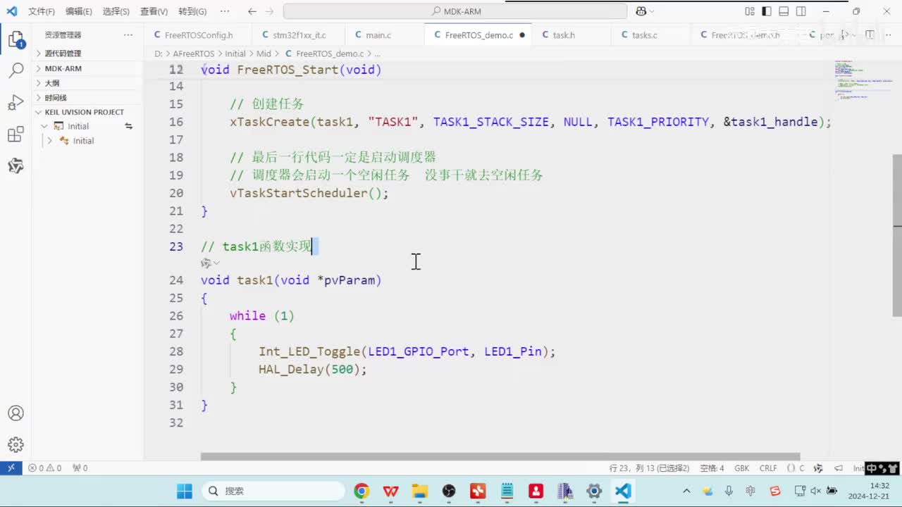Open the Copilot dropdown arrow in title bar
Viewport: 902px width, 507px height.
pos(652,11)
